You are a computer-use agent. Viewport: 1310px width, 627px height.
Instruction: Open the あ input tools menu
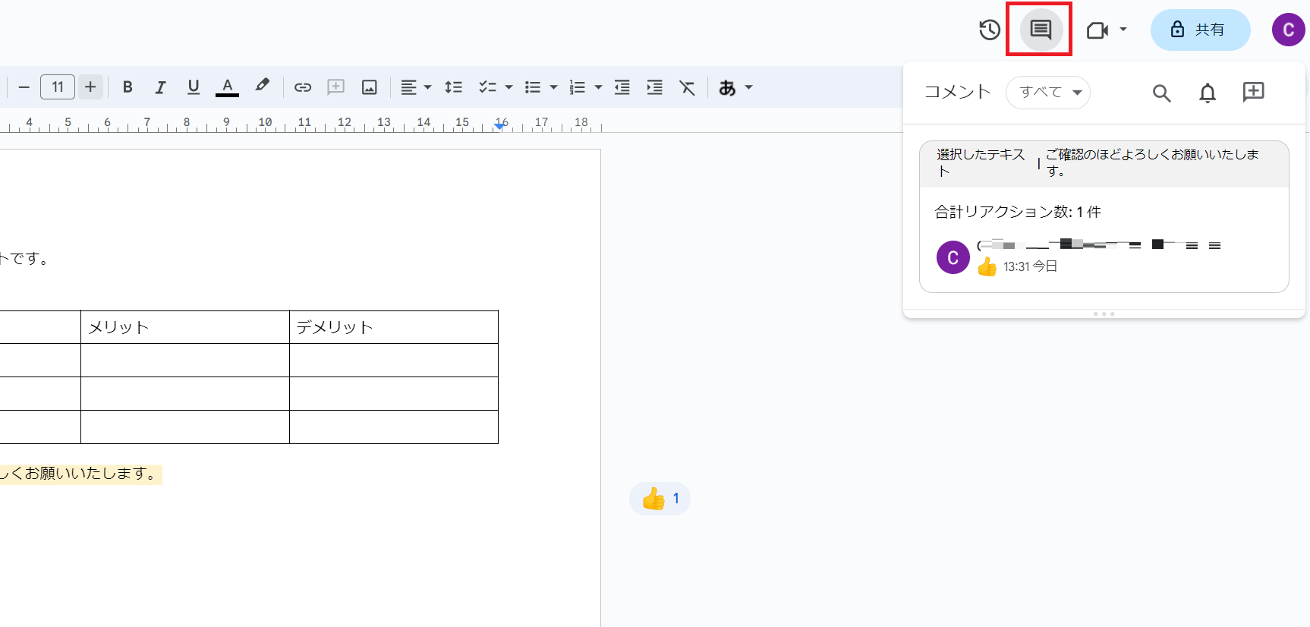click(x=735, y=87)
